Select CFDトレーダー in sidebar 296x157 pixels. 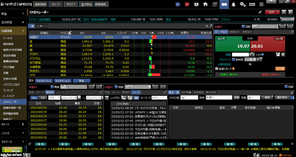(x=13, y=102)
